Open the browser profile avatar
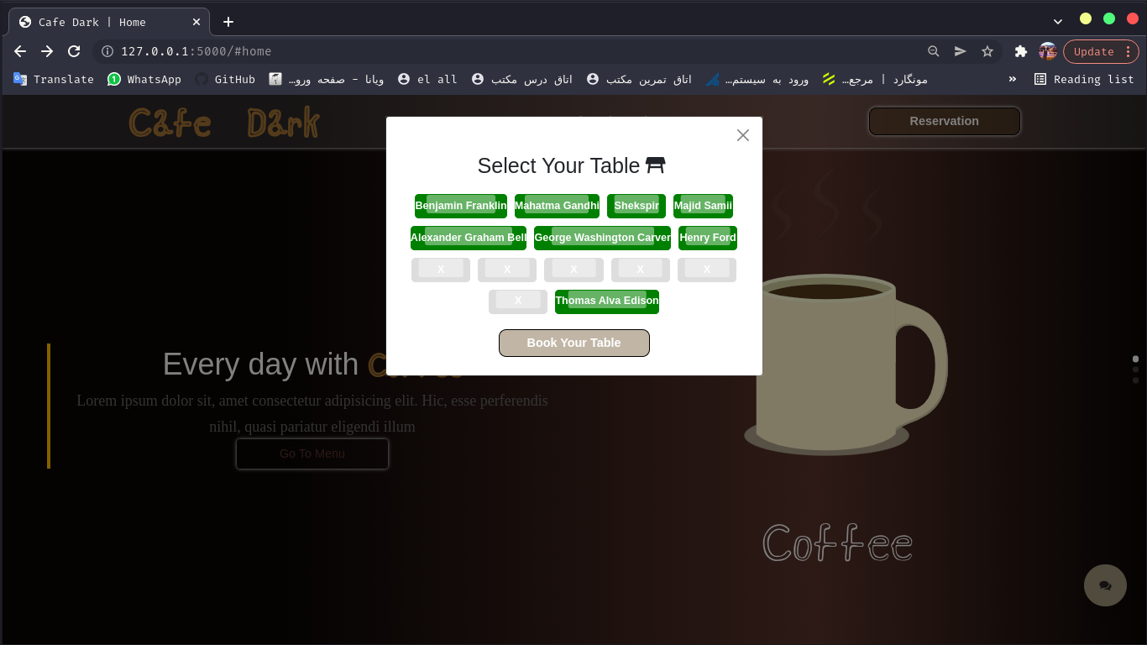 point(1048,51)
